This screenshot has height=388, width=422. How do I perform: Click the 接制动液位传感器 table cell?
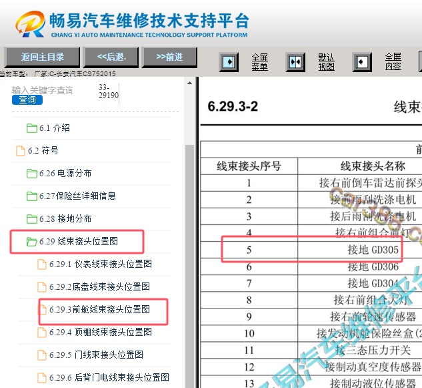[x=373, y=383]
